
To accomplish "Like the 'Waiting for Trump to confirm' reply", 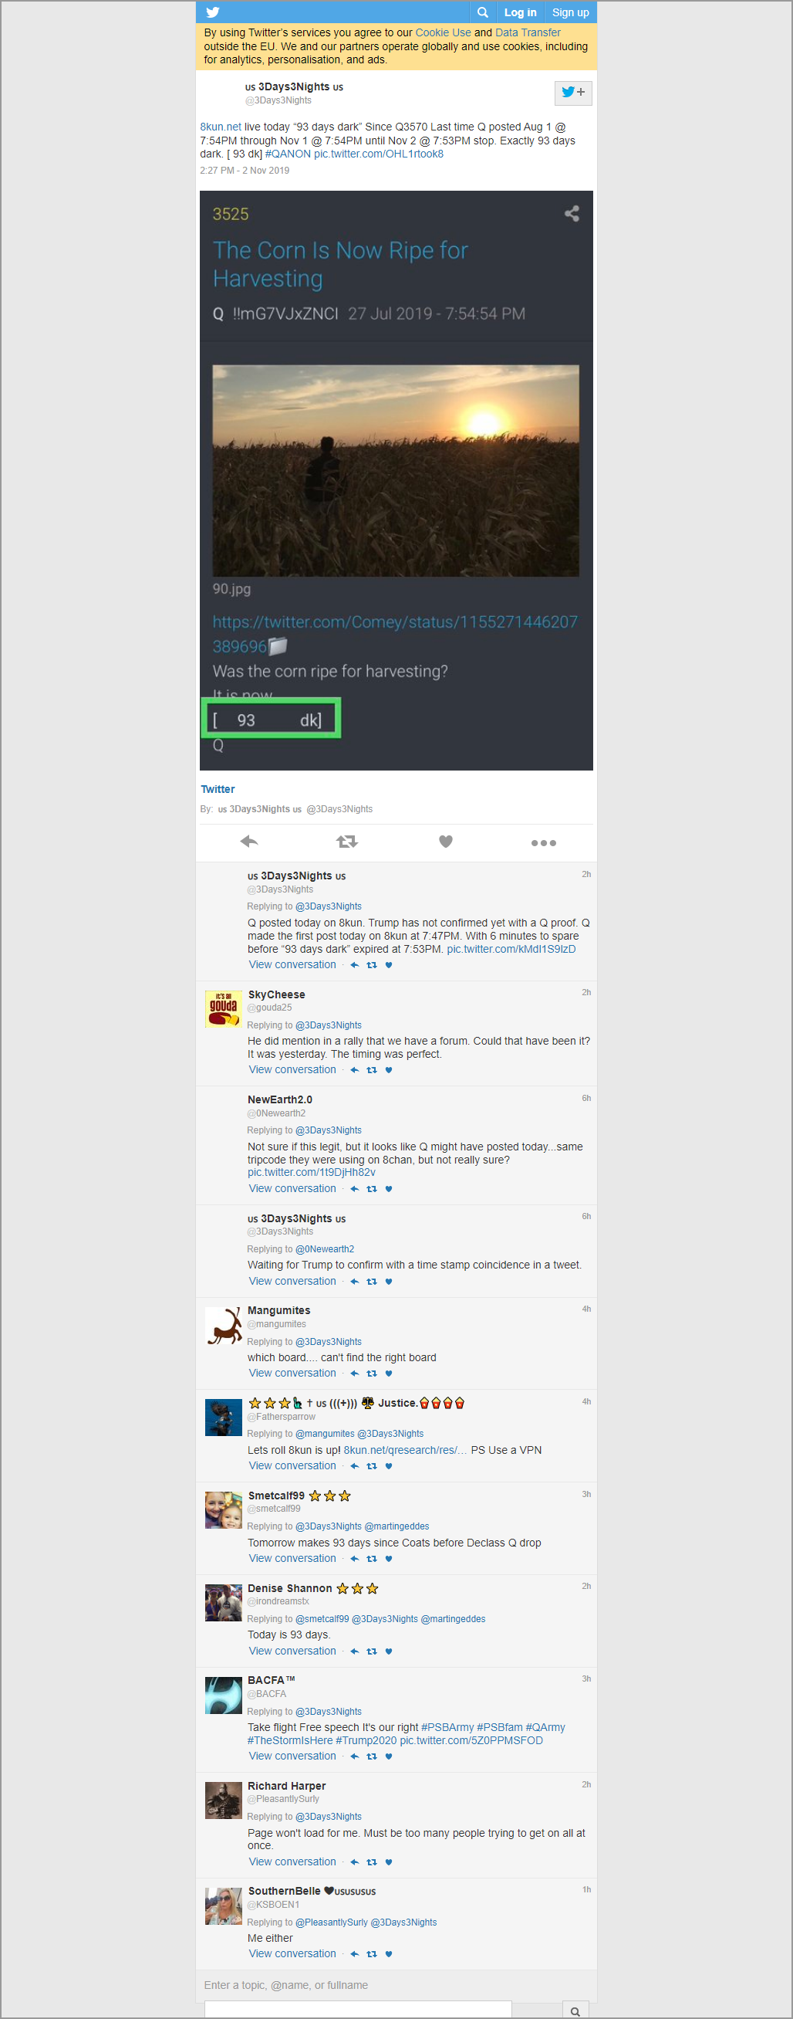I will pos(389,1282).
